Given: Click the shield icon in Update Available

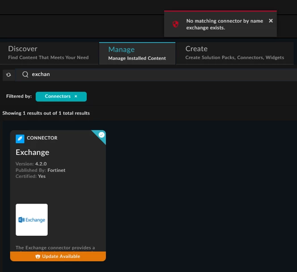Looking at the screenshot, I should [x=38, y=256].
